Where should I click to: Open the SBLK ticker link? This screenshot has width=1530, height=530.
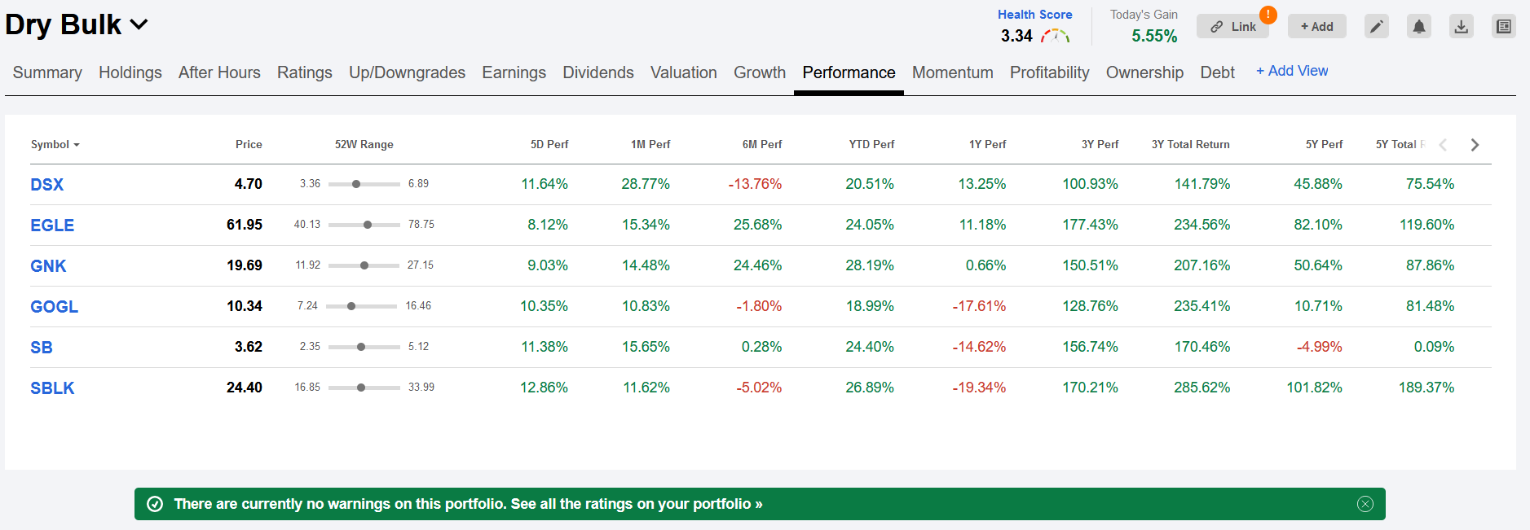(52, 388)
